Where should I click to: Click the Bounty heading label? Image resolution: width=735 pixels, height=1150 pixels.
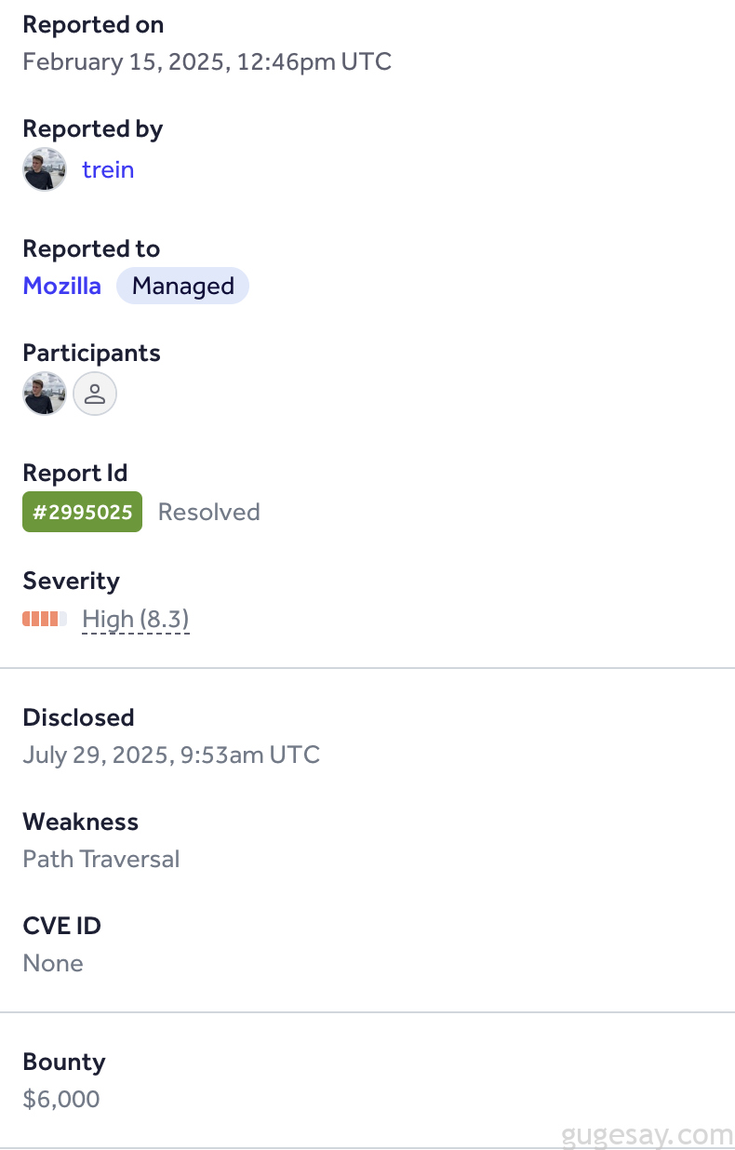[x=63, y=1062]
